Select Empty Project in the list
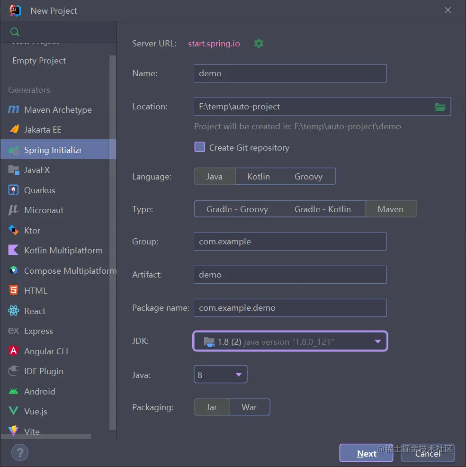The width and height of the screenshot is (466, 467). click(39, 61)
